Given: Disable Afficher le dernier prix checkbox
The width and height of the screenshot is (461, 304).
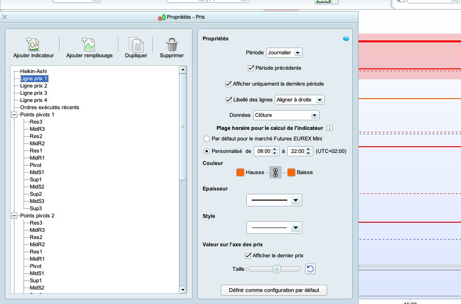Looking at the screenshot, I should (x=248, y=255).
